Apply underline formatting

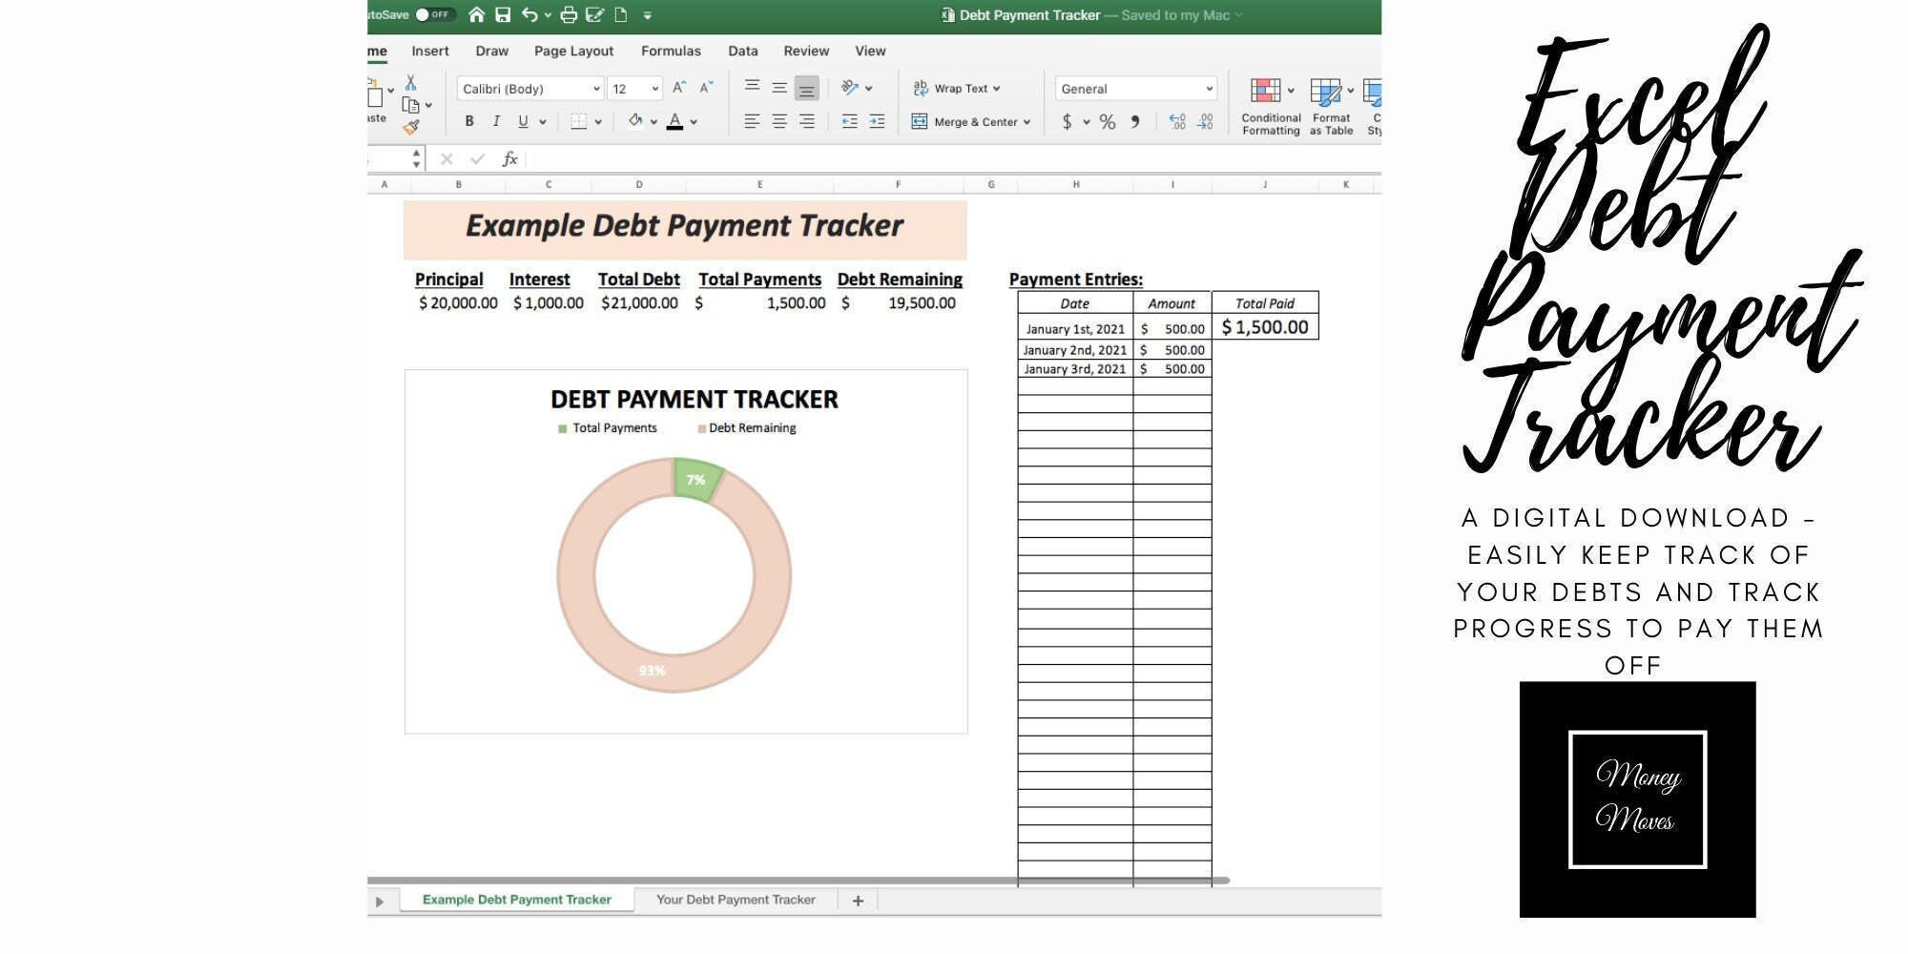pos(521,120)
